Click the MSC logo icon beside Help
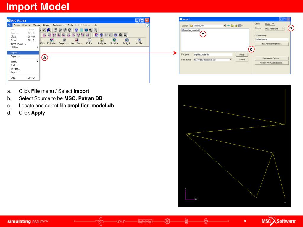 (x=147, y=25)
